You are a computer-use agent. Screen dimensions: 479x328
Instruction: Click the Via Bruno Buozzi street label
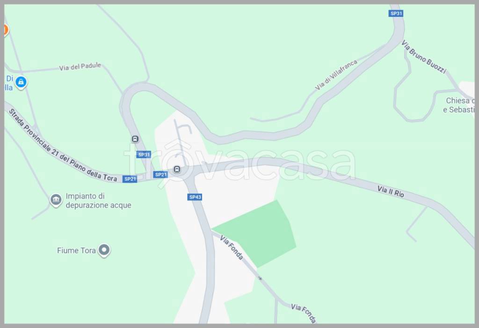click(x=424, y=57)
